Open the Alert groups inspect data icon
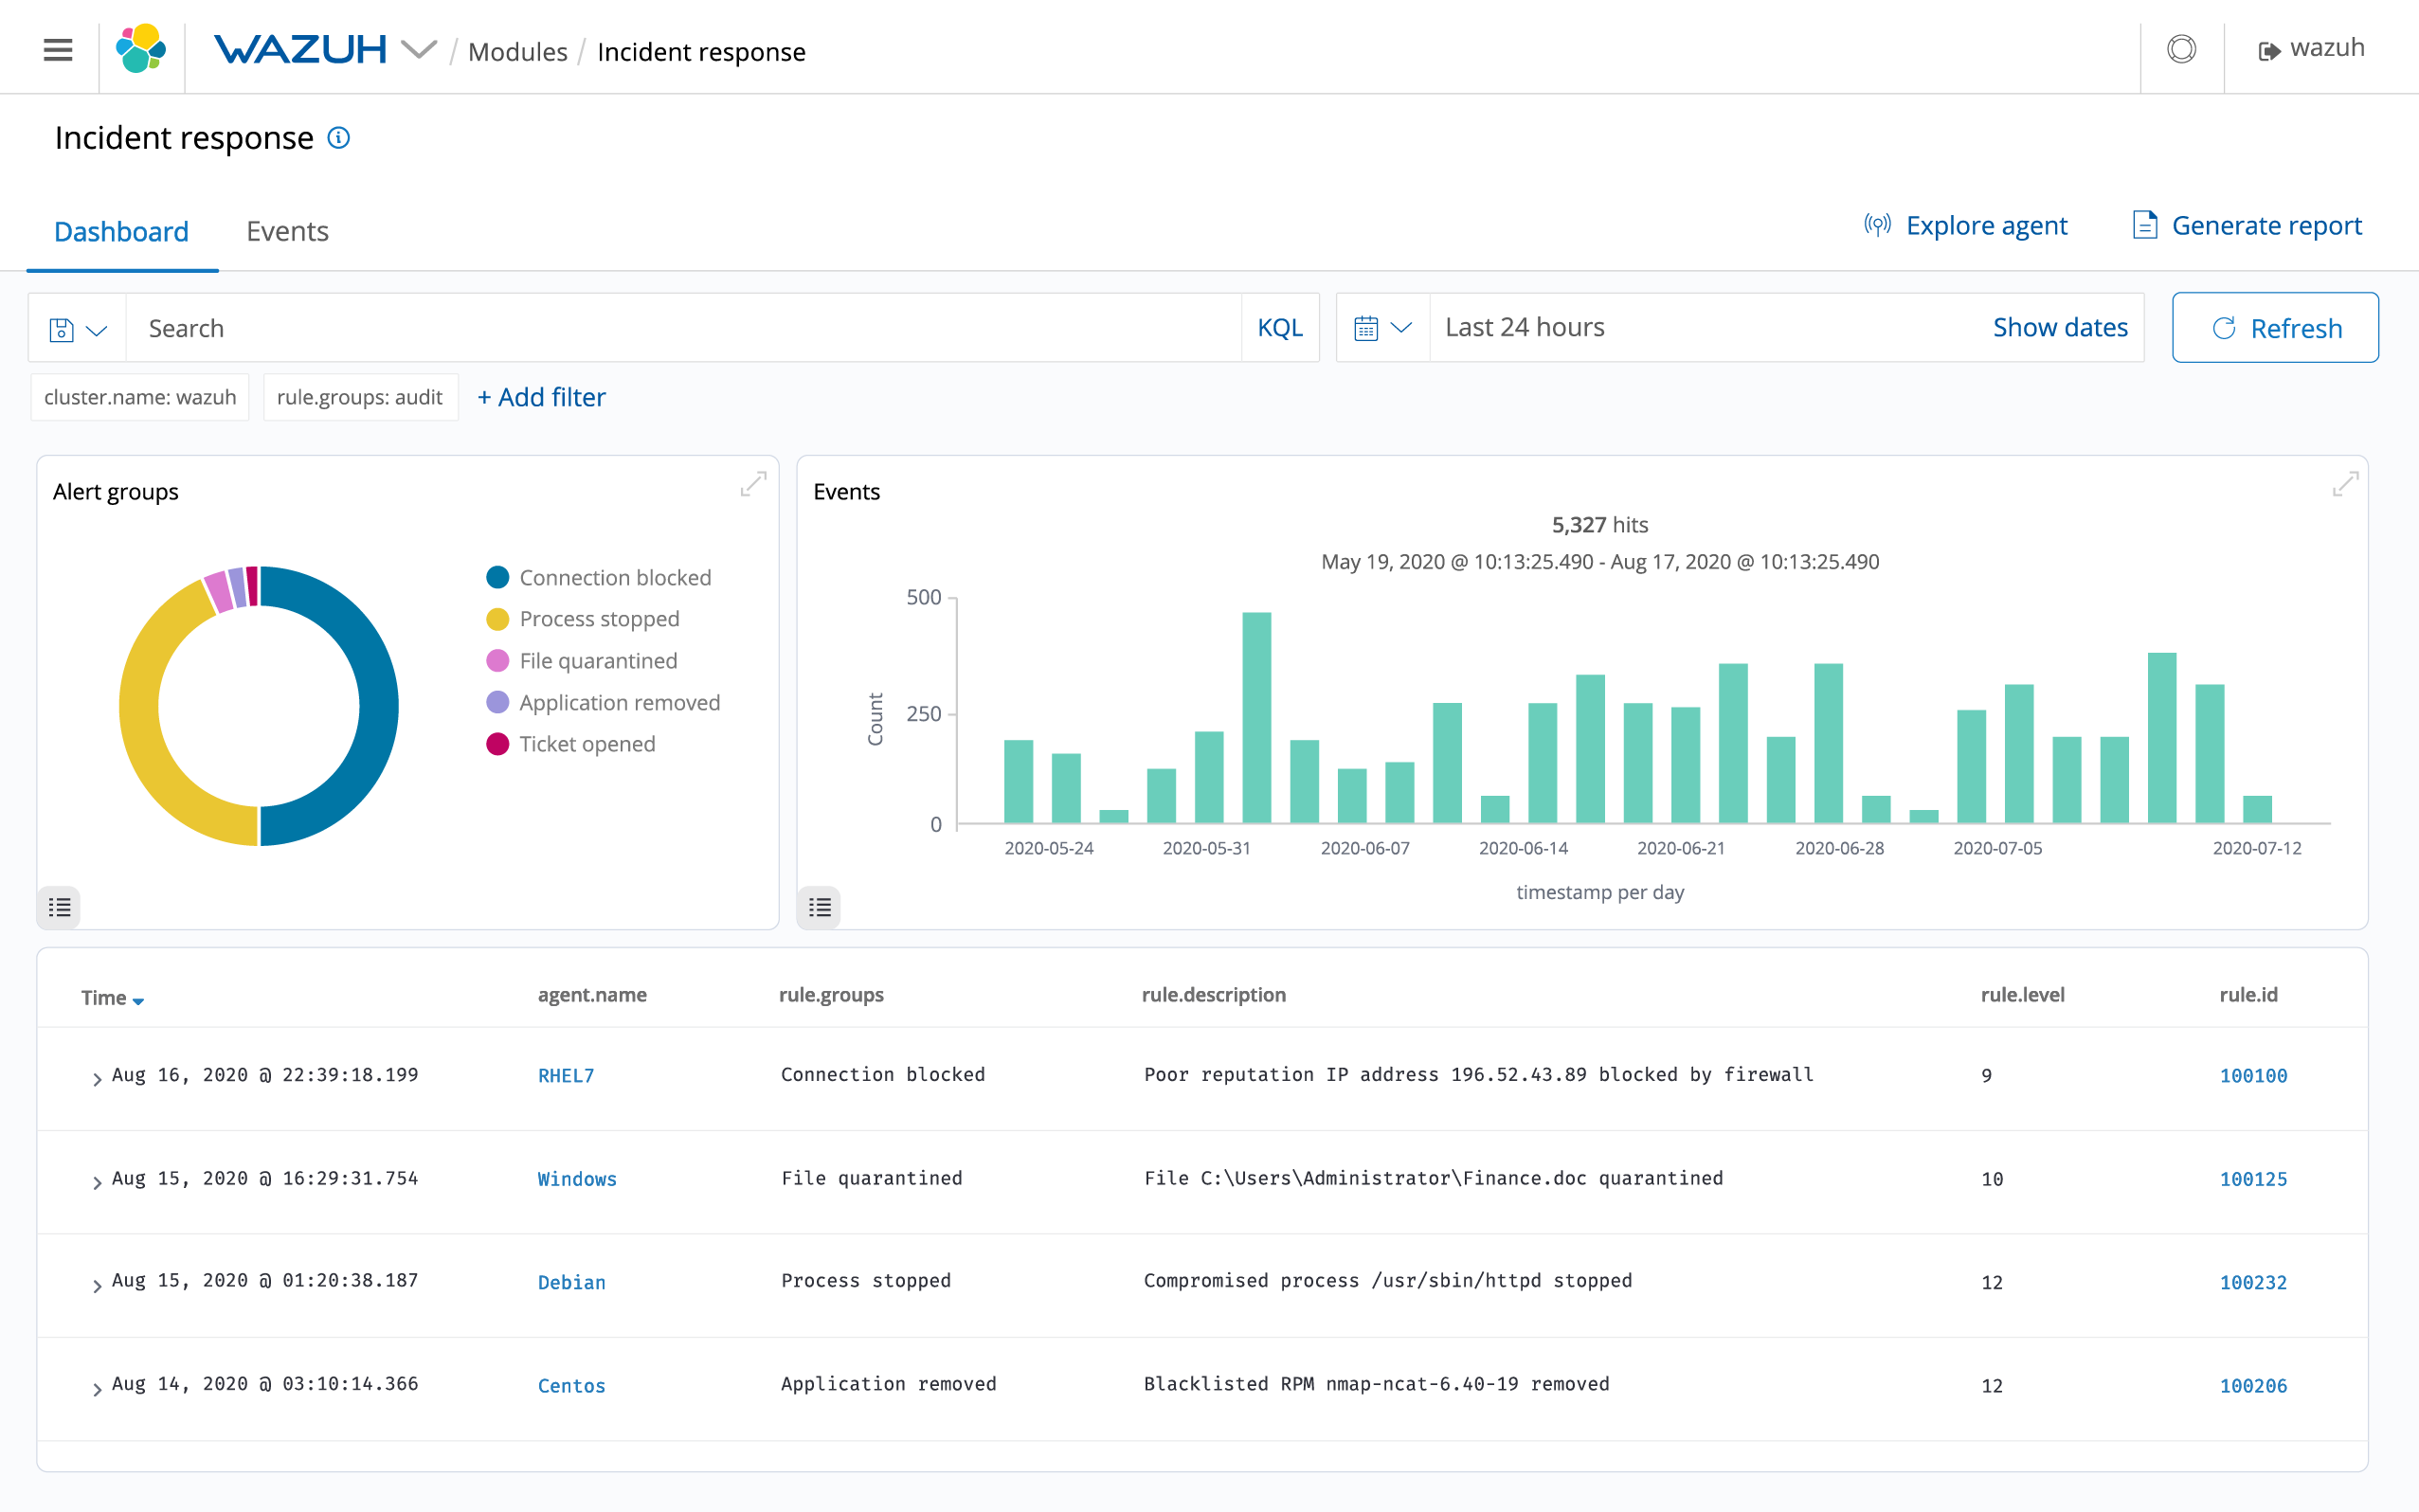The image size is (2419, 1512). tap(59, 907)
